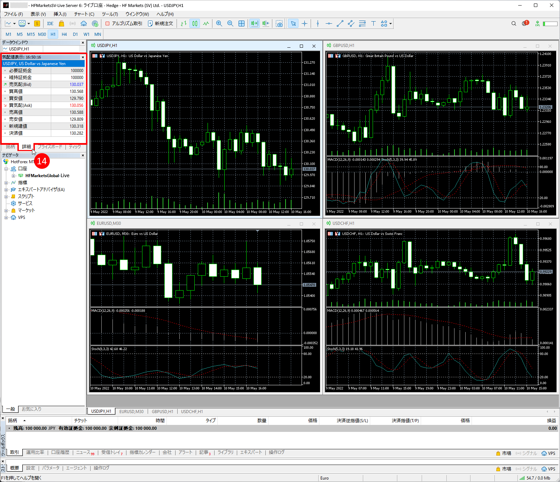Take a chart screenshot with camera icon
The height and width of the screenshot is (482, 560).
(279, 24)
